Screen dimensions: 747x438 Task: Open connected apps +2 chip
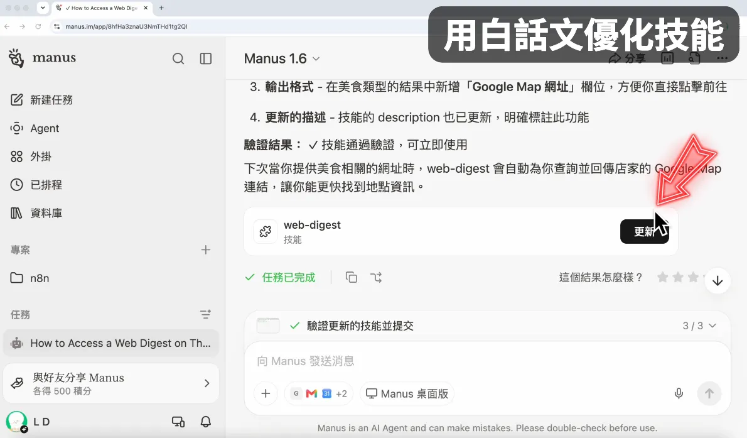(341, 394)
